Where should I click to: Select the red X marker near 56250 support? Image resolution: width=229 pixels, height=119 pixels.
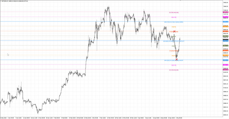click(177, 59)
